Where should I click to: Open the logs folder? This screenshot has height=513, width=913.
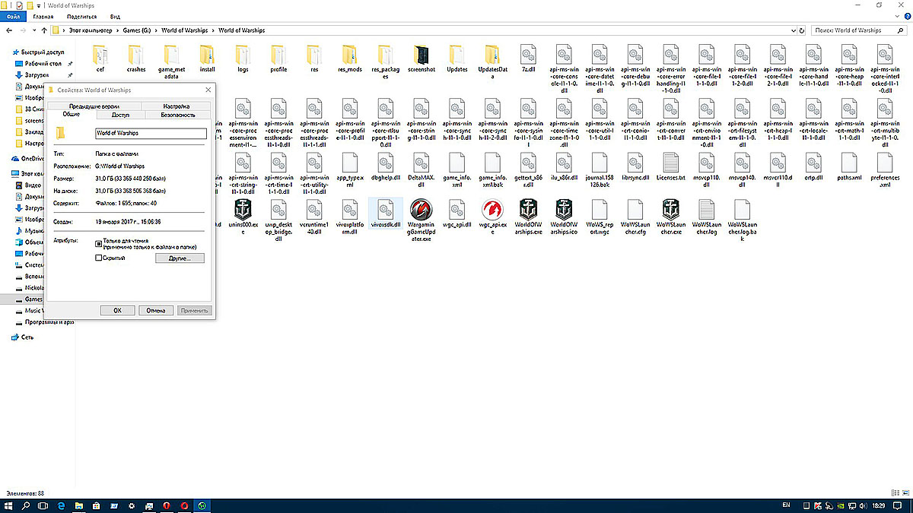243,59
